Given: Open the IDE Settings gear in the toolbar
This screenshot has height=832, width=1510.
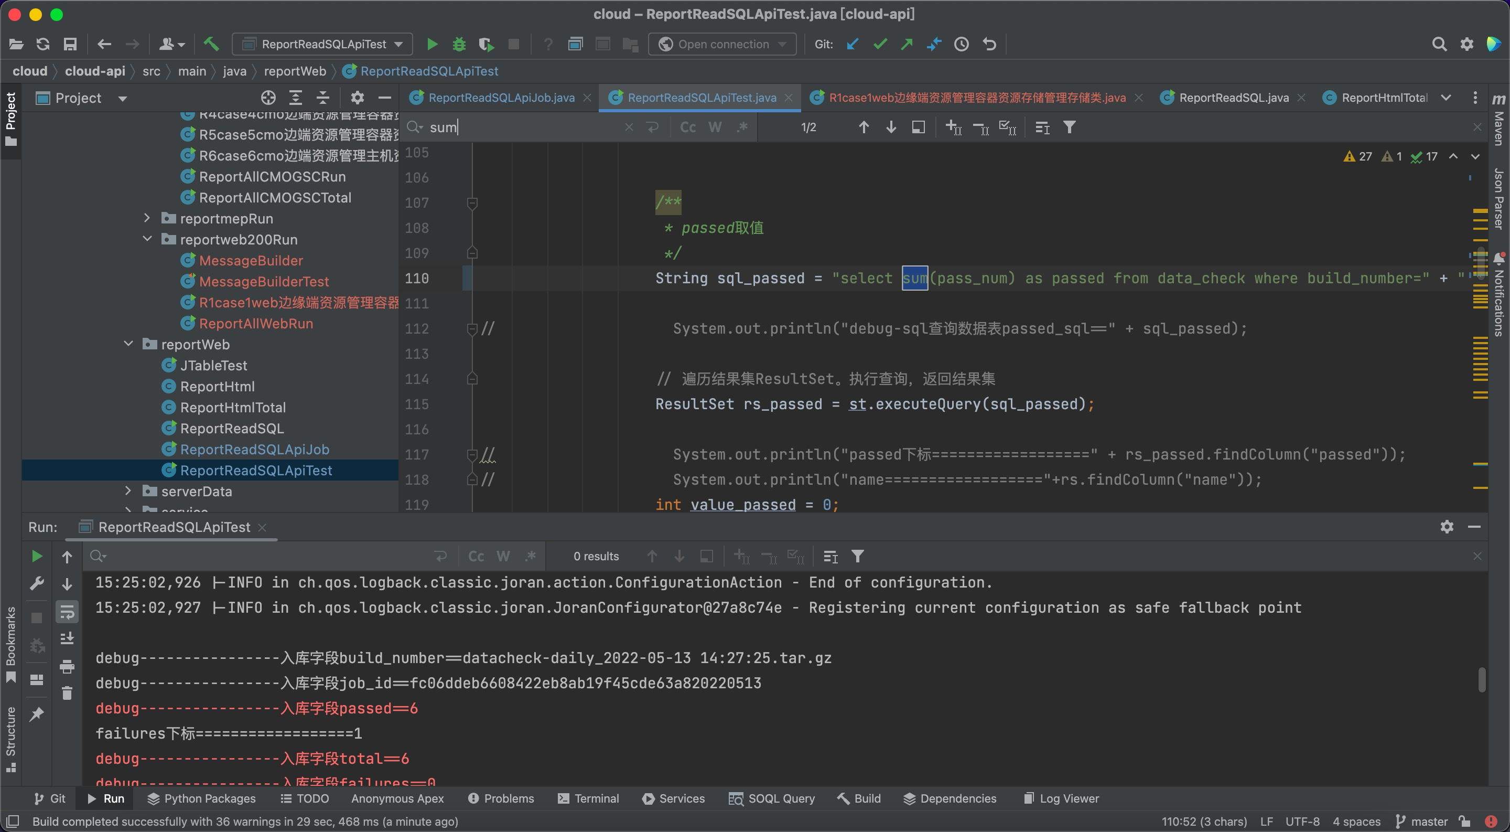Looking at the screenshot, I should click(x=1466, y=44).
